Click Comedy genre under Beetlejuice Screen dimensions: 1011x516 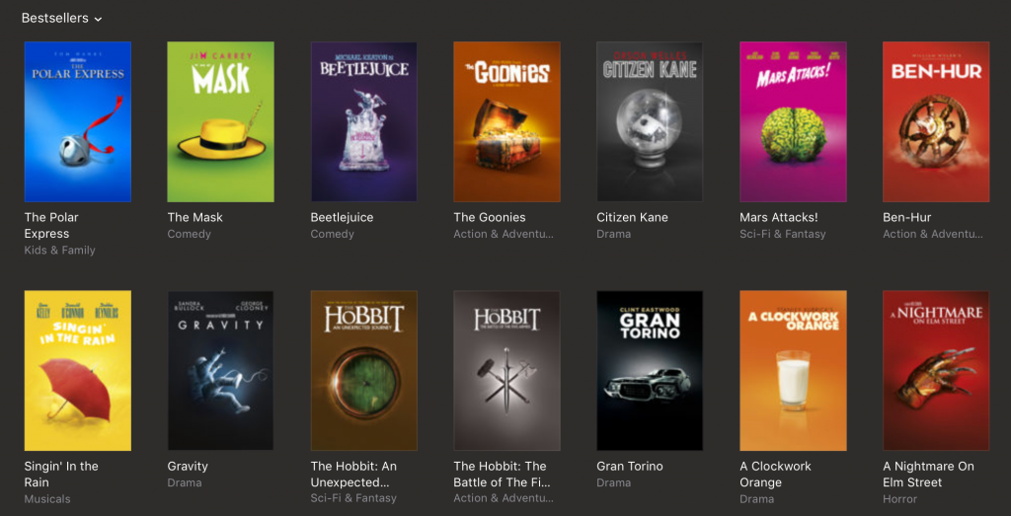(x=332, y=234)
